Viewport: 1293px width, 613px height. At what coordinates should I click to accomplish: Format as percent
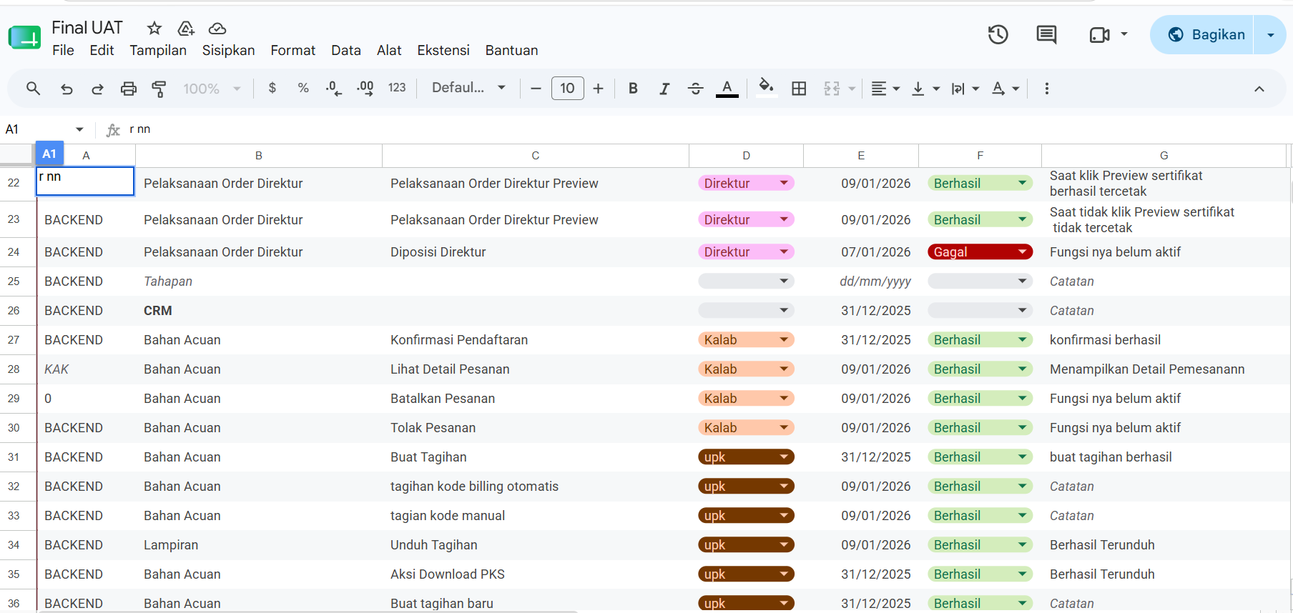pos(303,88)
